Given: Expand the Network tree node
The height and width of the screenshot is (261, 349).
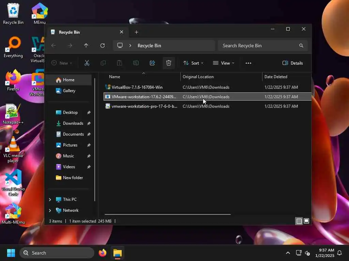Looking at the screenshot, I should coord(50,210).
